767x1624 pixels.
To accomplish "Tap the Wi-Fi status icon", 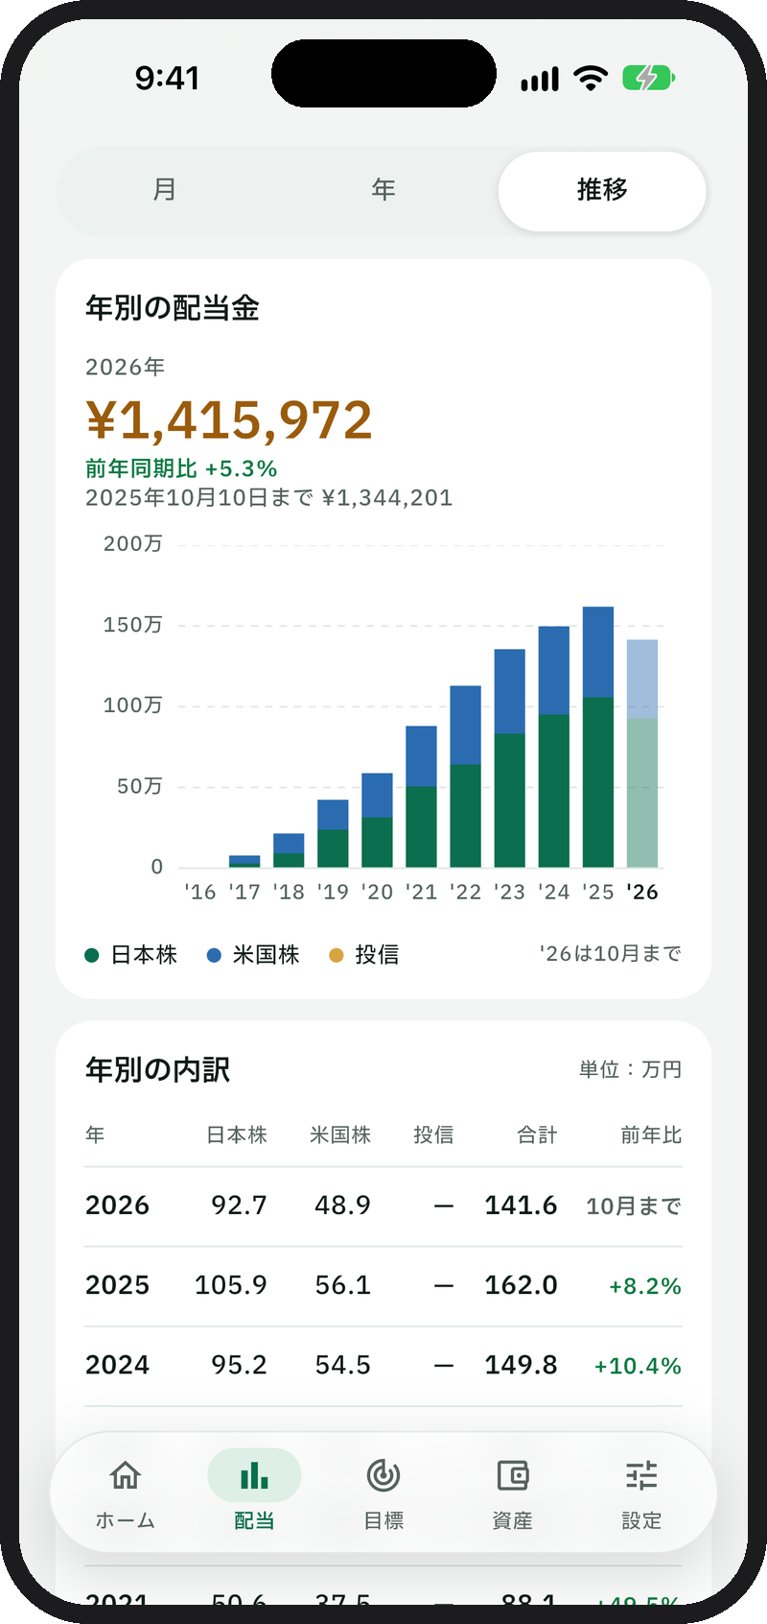I will [591, 78].
